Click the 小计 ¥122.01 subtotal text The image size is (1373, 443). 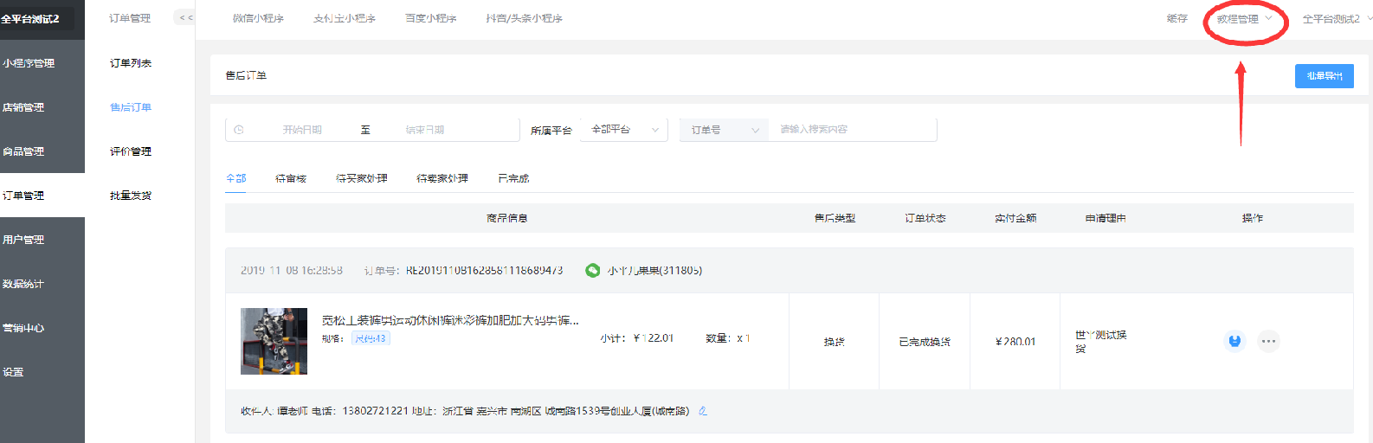coord(637,338)
